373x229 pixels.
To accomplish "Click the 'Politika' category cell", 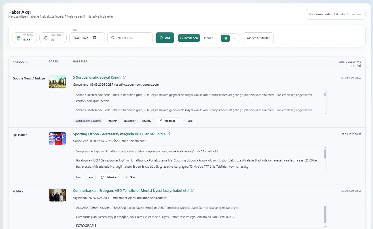I will (18, 191).
